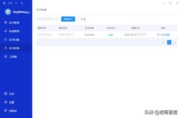Click the shirt theme icon
The width and height of the screenshot is (181, 118).
[x=16, y=3]
